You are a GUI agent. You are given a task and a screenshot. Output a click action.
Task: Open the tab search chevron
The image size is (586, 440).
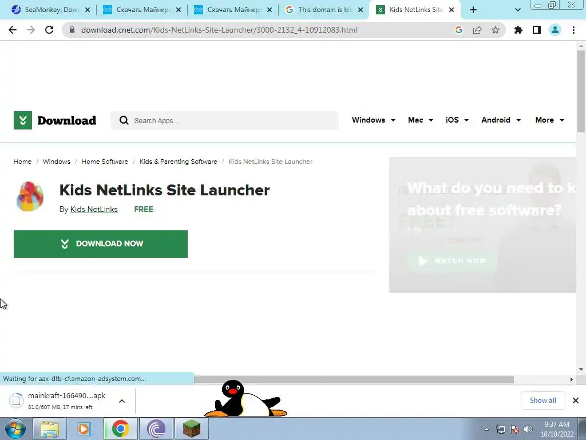pyautogui.click(x=517, y=10)
